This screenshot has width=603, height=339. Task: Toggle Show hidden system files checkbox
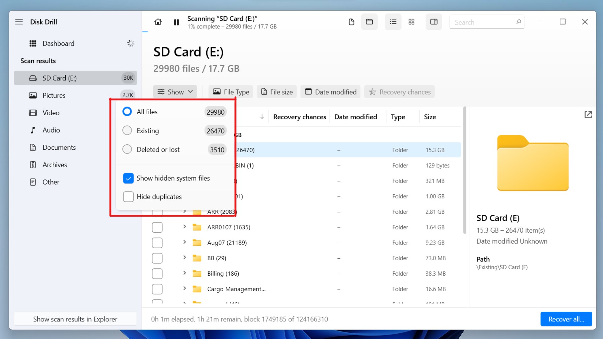[x=128, y=178]
